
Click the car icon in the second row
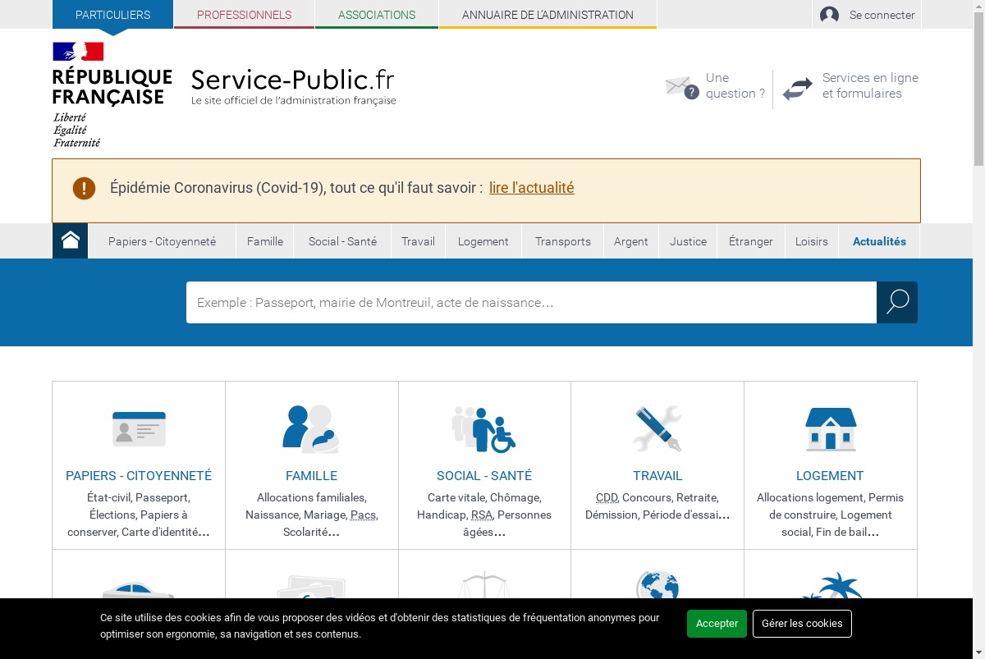coord(139,589)
